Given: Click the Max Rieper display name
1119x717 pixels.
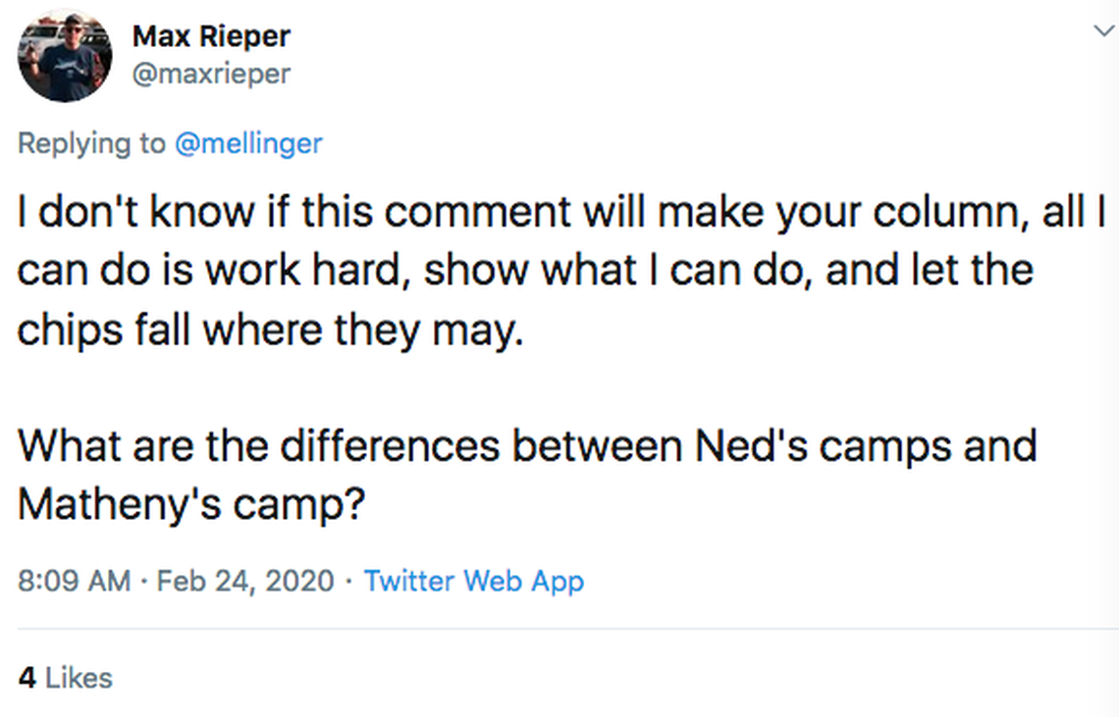Looking at the screenshot, I should tap(211, 36).
